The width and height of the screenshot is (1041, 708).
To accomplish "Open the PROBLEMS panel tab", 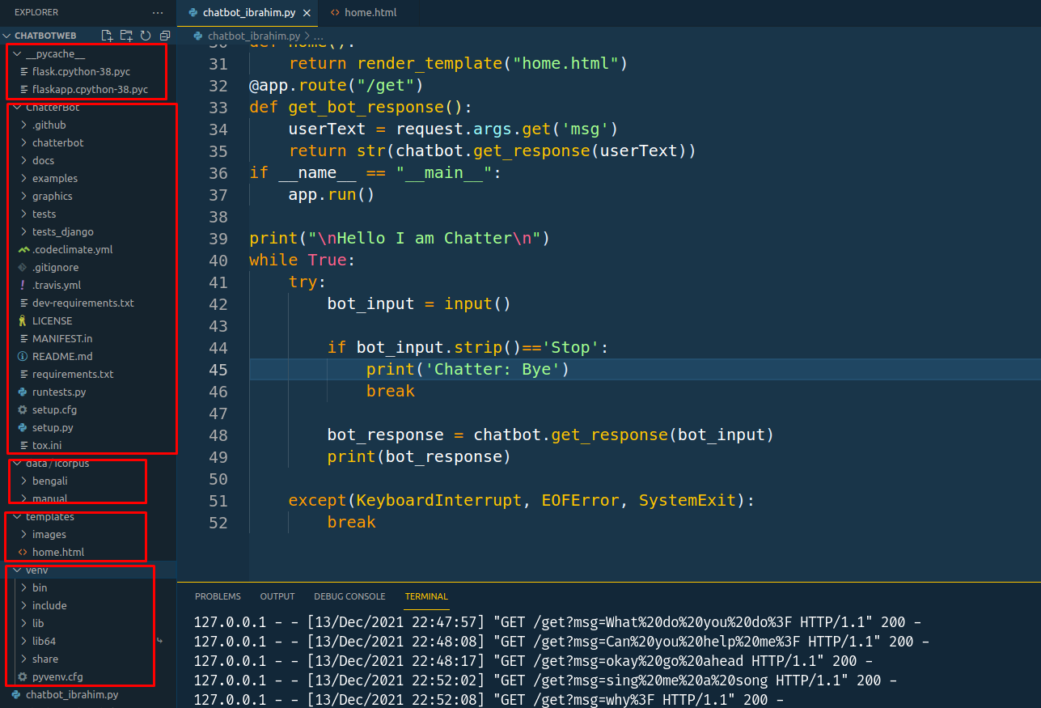I will click(x=218, y=596).
